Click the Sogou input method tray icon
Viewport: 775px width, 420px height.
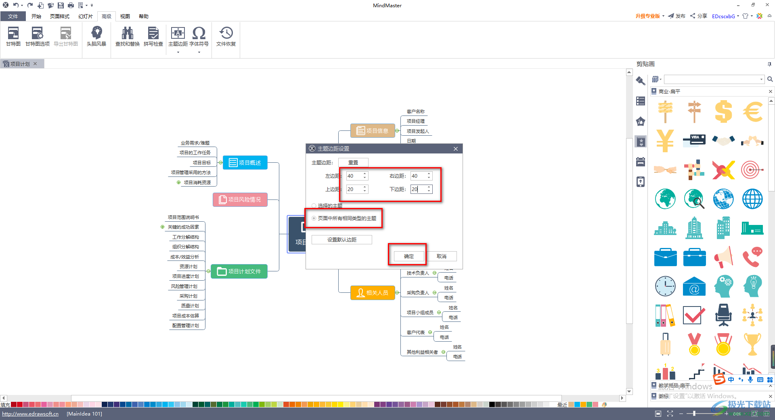(719, 379)
